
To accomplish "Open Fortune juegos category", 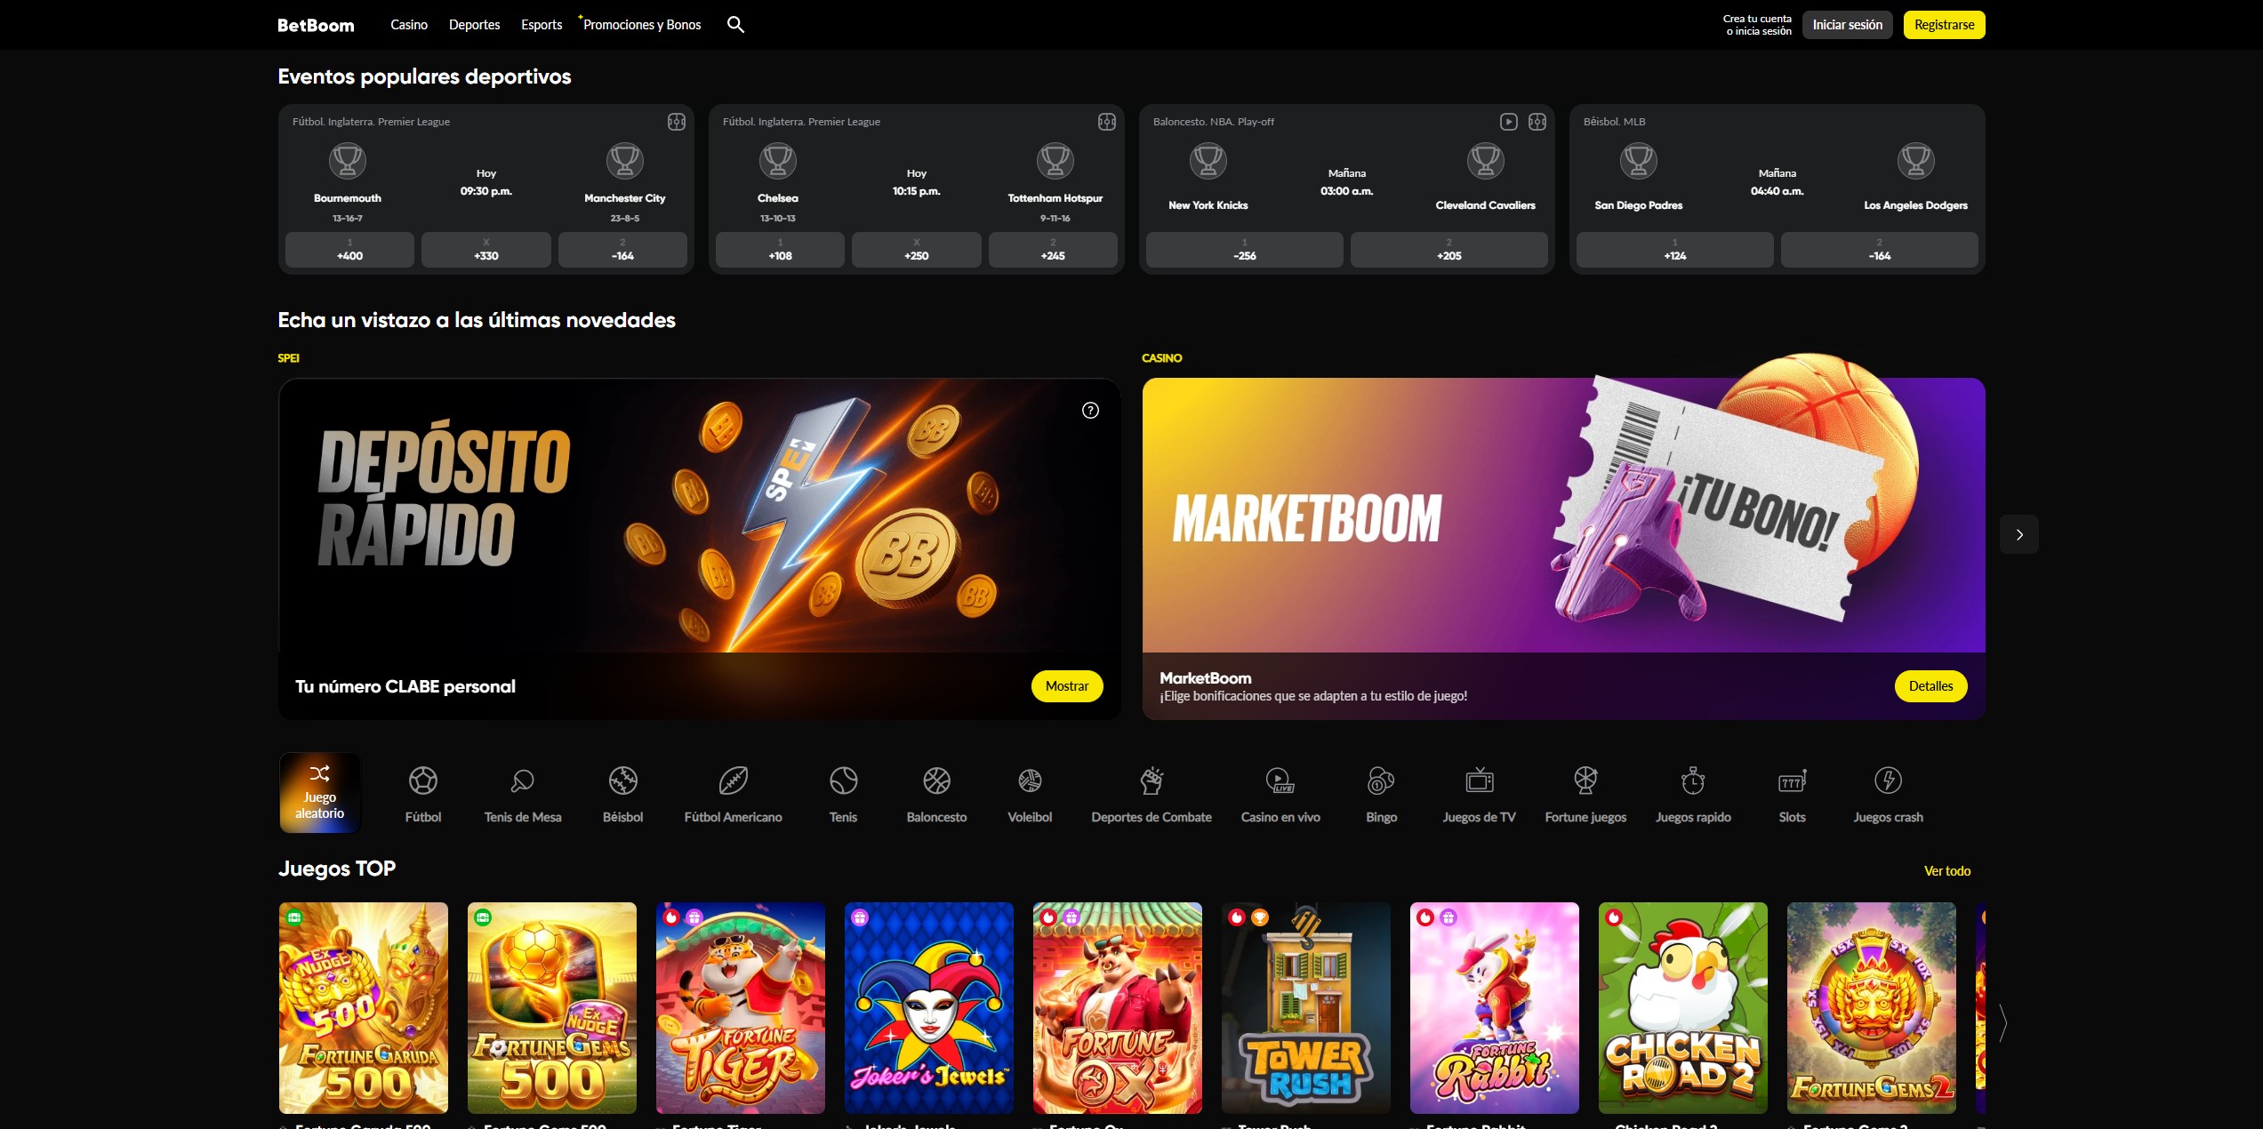I will [1585, 794].
